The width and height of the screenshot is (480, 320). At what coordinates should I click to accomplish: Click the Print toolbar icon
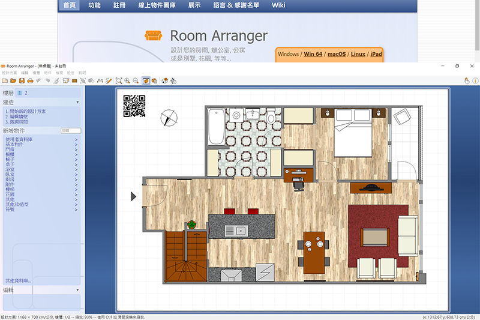(x=30, y=81)
